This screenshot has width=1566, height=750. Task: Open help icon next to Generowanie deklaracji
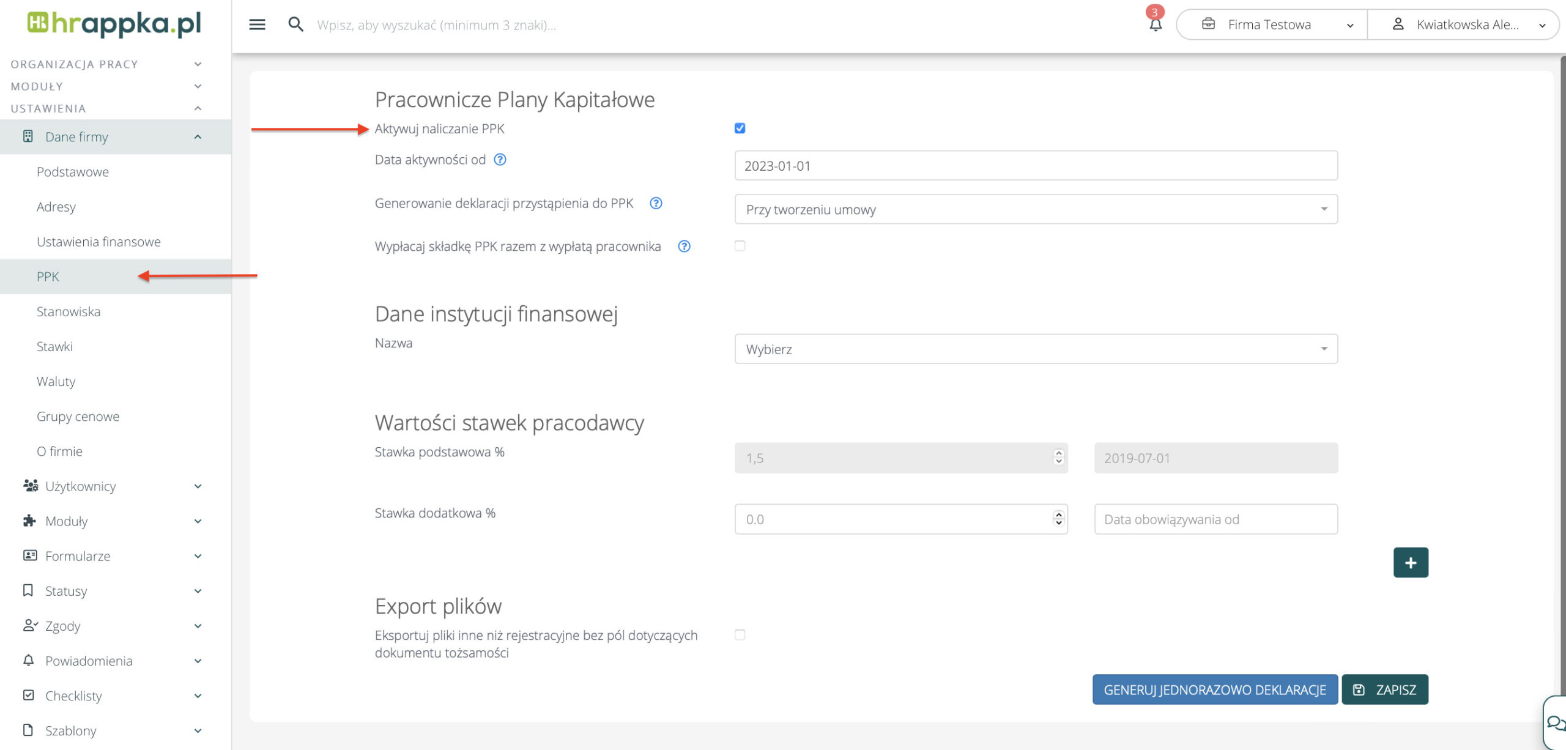656,203
